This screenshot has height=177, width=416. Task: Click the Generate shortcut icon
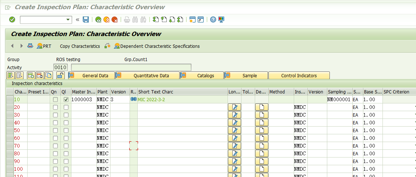click(x=201, y=20)
